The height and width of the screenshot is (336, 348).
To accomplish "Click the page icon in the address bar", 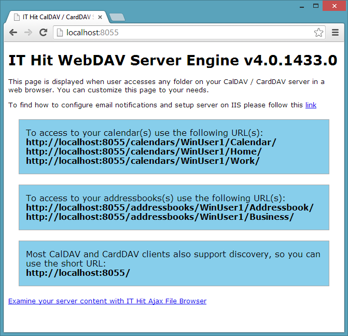I will pyautogui.click(x=60, y=33).
